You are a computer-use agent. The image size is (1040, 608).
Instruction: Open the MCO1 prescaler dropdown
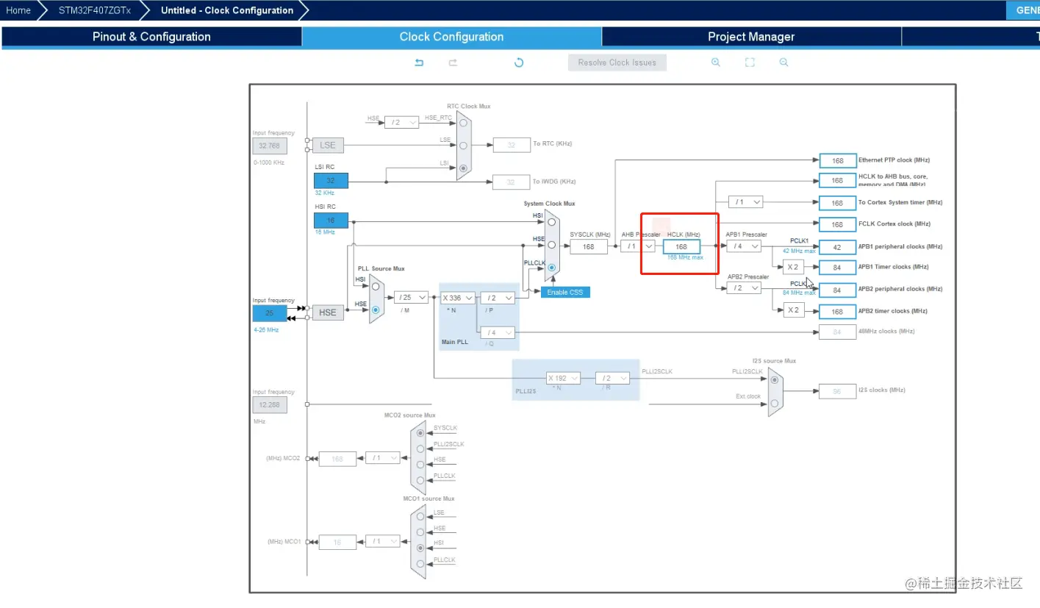click(x=383, y=541)
